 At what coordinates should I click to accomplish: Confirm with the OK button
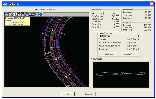68,94
